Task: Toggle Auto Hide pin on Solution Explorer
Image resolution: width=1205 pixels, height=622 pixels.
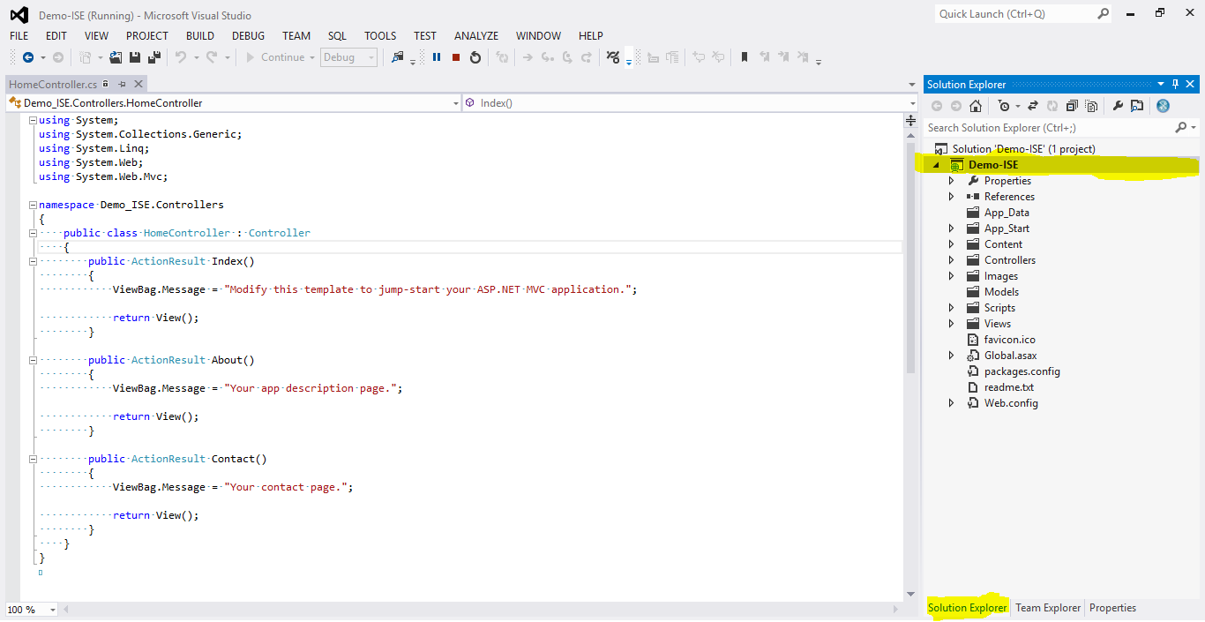Action: click(1174, 84)
